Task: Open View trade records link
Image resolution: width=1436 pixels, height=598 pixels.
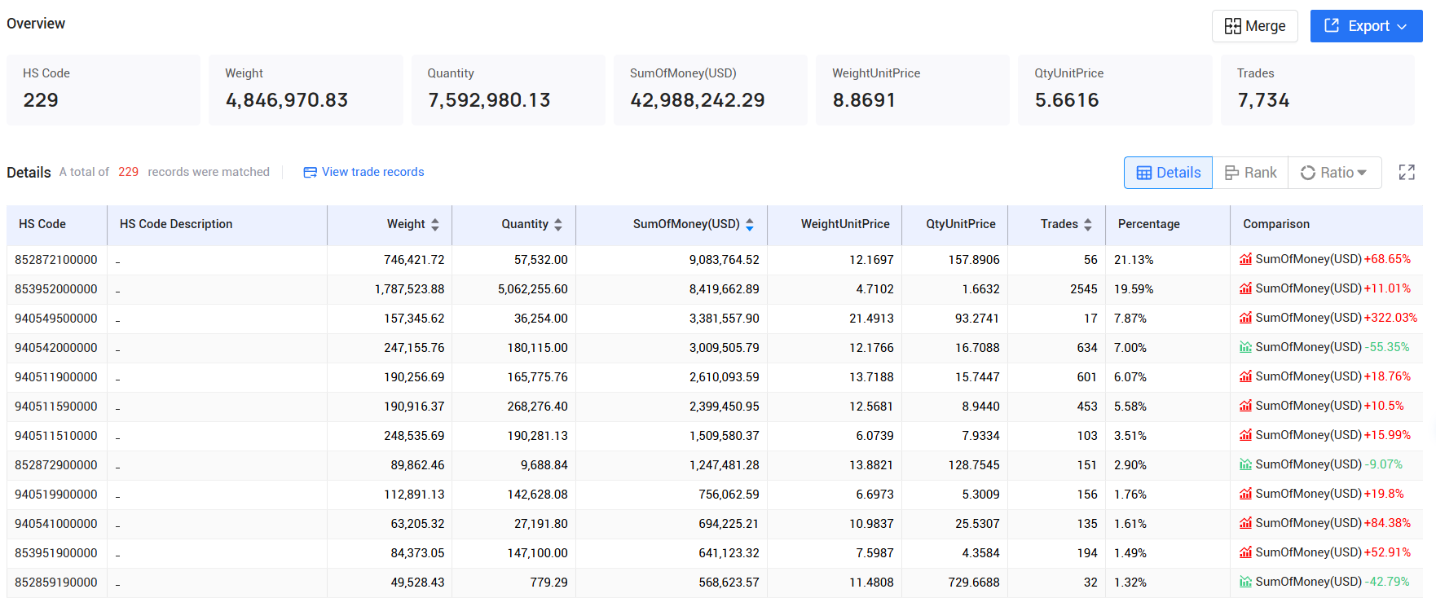Action: (x=372, y=172)
